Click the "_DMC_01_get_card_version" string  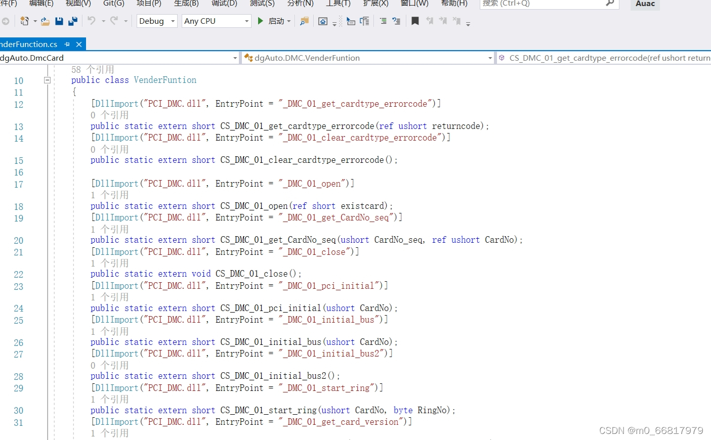(340, 422)
